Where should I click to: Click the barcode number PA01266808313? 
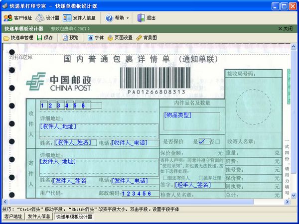(x=156, y=92)
